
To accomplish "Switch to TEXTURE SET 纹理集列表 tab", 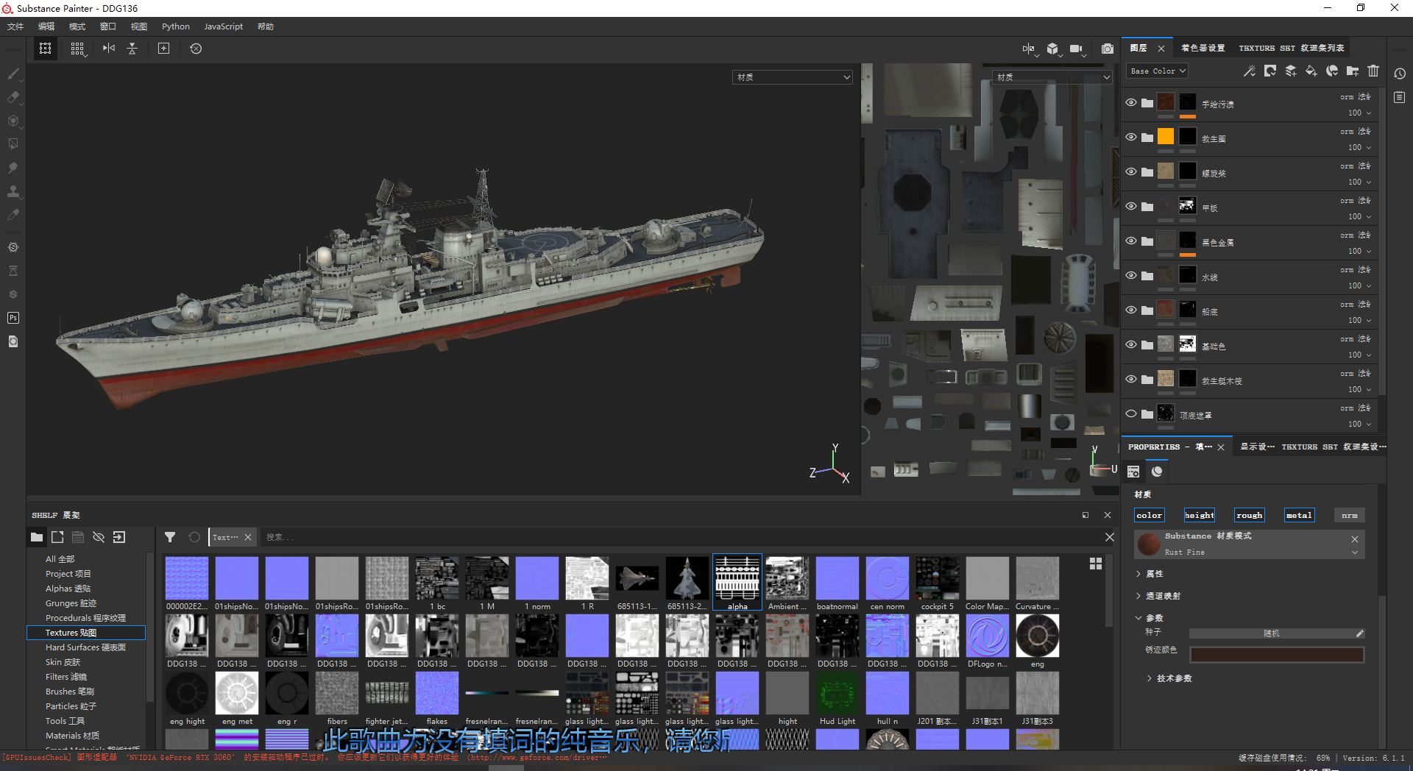I will pos(1292,48).
